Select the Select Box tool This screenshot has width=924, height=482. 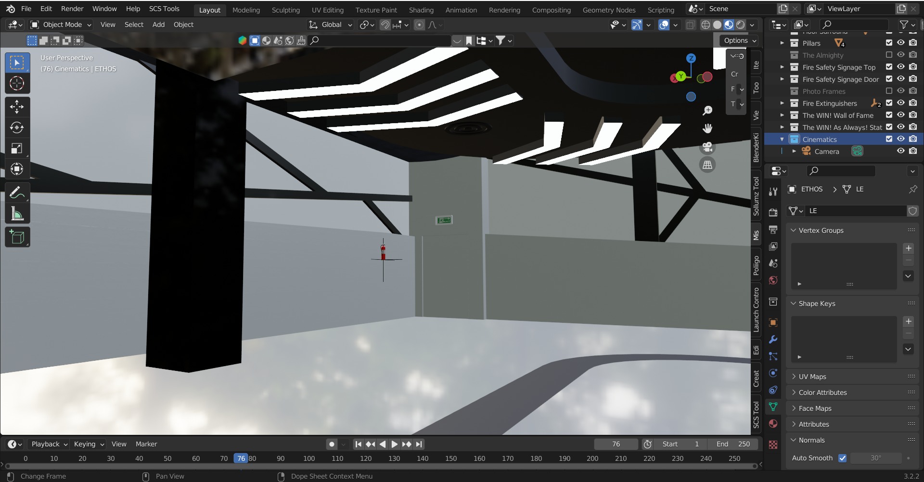point(17,63)
